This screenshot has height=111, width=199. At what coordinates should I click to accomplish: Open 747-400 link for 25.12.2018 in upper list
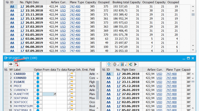coord(75,19)
